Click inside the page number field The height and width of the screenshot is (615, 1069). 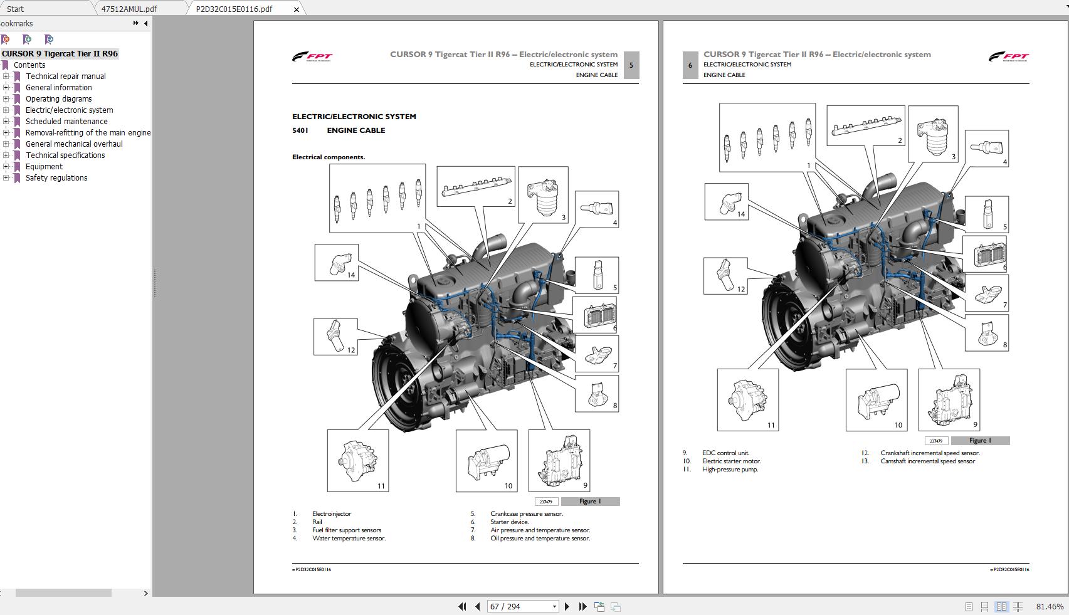click(x=514, y=606)
